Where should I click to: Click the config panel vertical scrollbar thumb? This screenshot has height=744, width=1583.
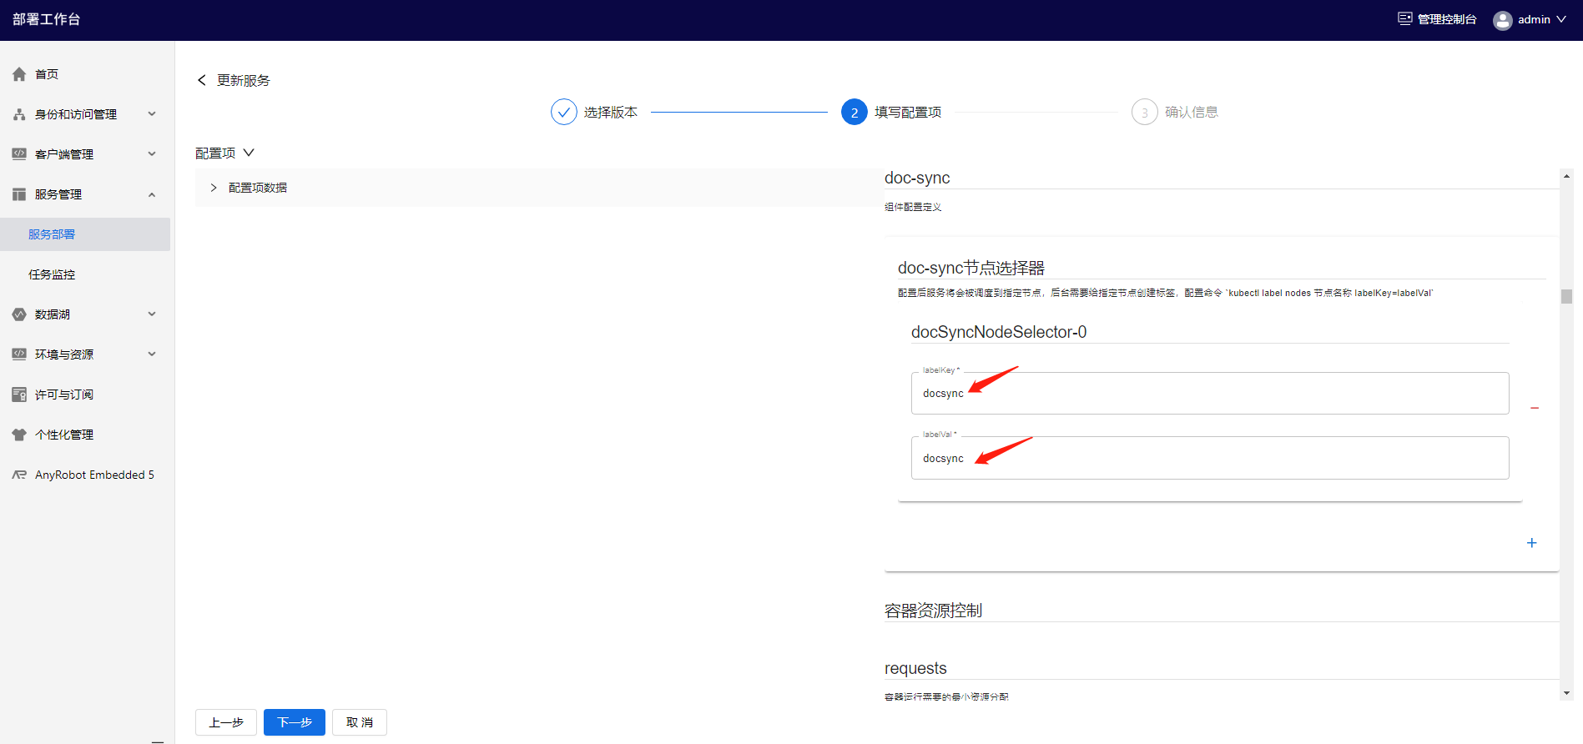point(1566,296)
